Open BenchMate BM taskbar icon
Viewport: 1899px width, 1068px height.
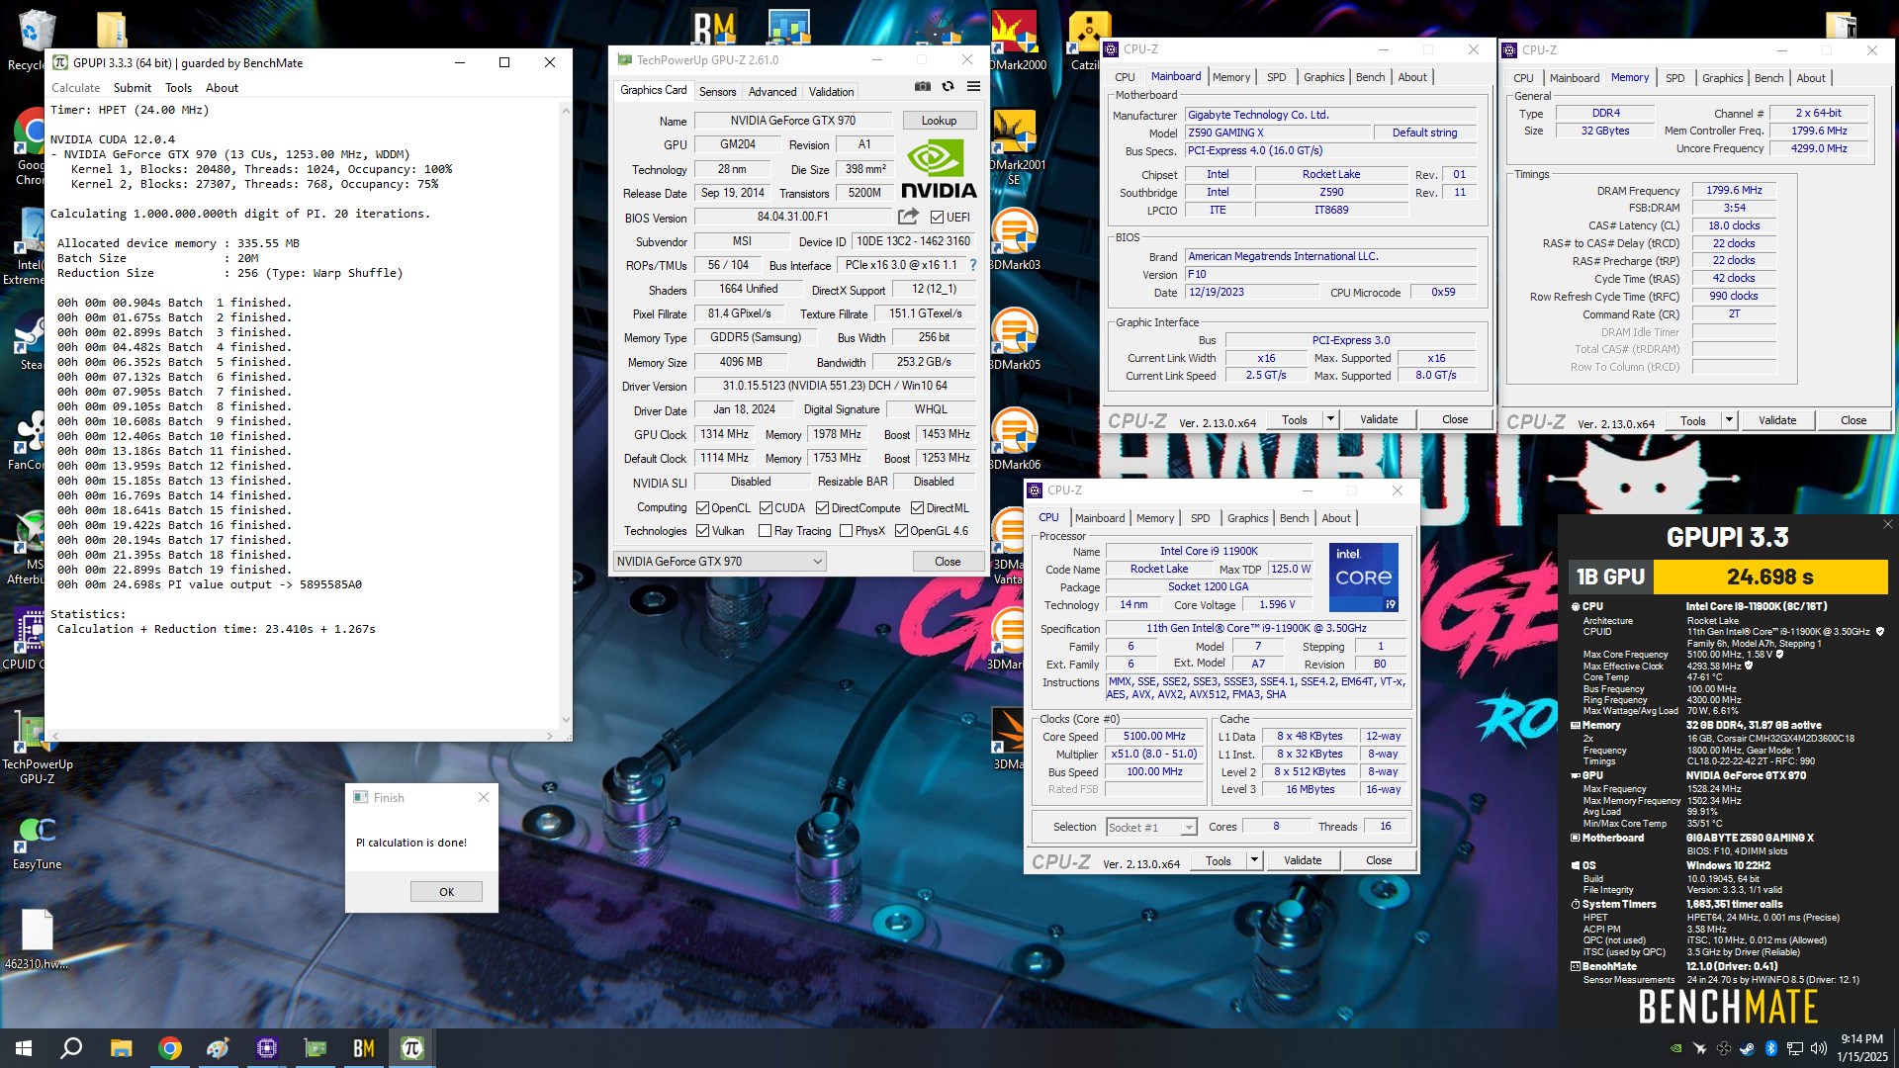point(364,1048)
